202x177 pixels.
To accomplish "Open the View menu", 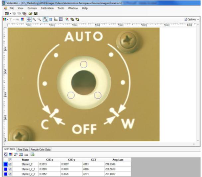I will (21, 8).
